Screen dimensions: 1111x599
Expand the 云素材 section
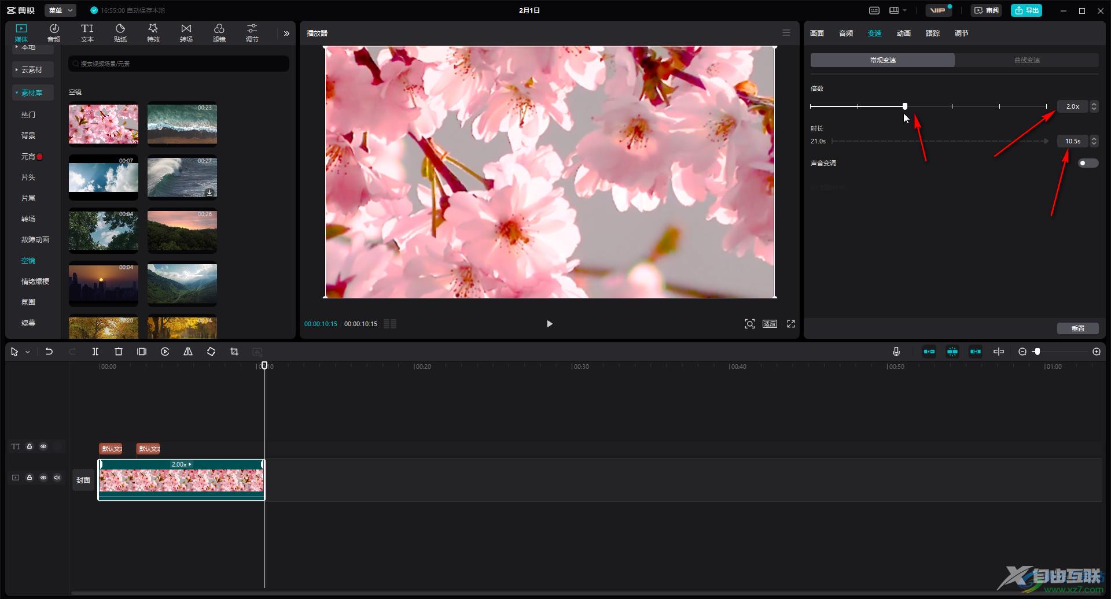tap(32, 69)
